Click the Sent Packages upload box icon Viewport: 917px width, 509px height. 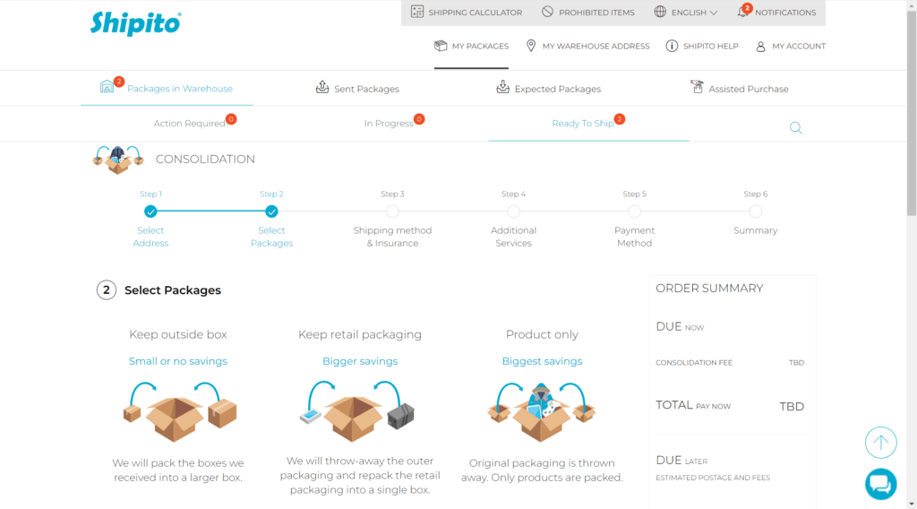322,87
